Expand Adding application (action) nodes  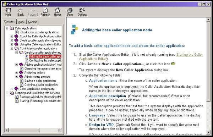click(17, 65)
